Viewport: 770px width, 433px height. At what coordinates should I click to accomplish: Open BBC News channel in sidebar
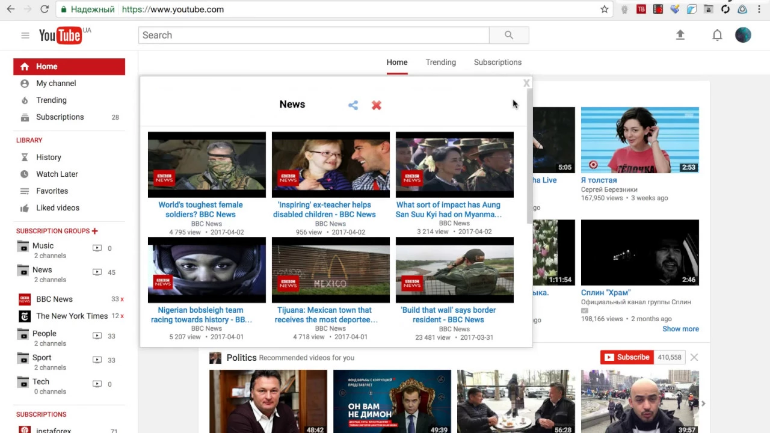pos(54,299)
